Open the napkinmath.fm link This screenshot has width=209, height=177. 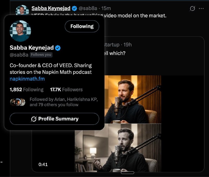27,79
